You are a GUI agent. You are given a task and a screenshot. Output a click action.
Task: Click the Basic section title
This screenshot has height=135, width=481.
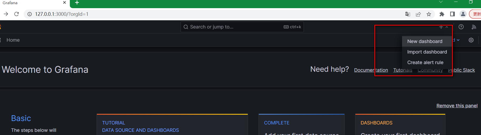coord(21,118)
